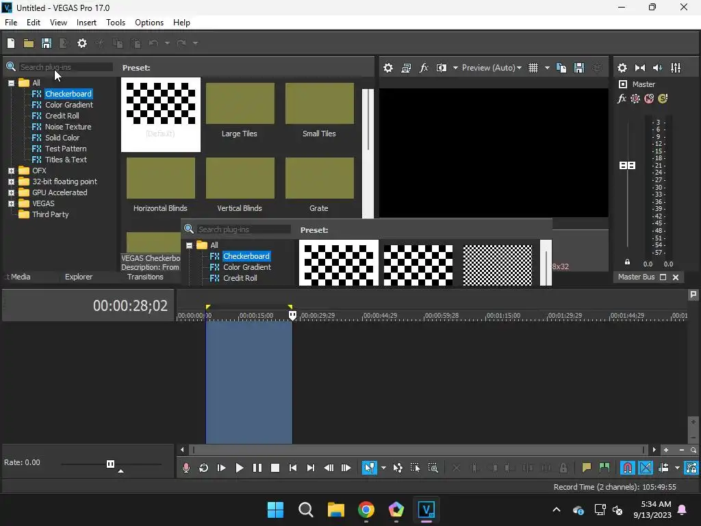Toggle split screen view in preview
The width and height of the screenshot is (701, 526).
[x=442, y=68]
